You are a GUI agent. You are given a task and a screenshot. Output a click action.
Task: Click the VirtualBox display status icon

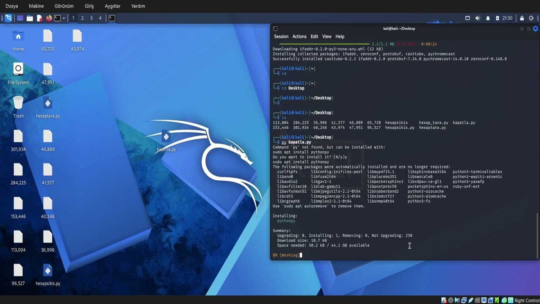click(484, 300)
